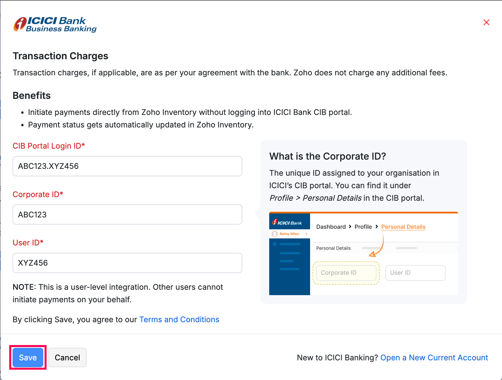Close the ICICI Bank integration dialog
Screen dimensions: 502x380
point(486,22)
